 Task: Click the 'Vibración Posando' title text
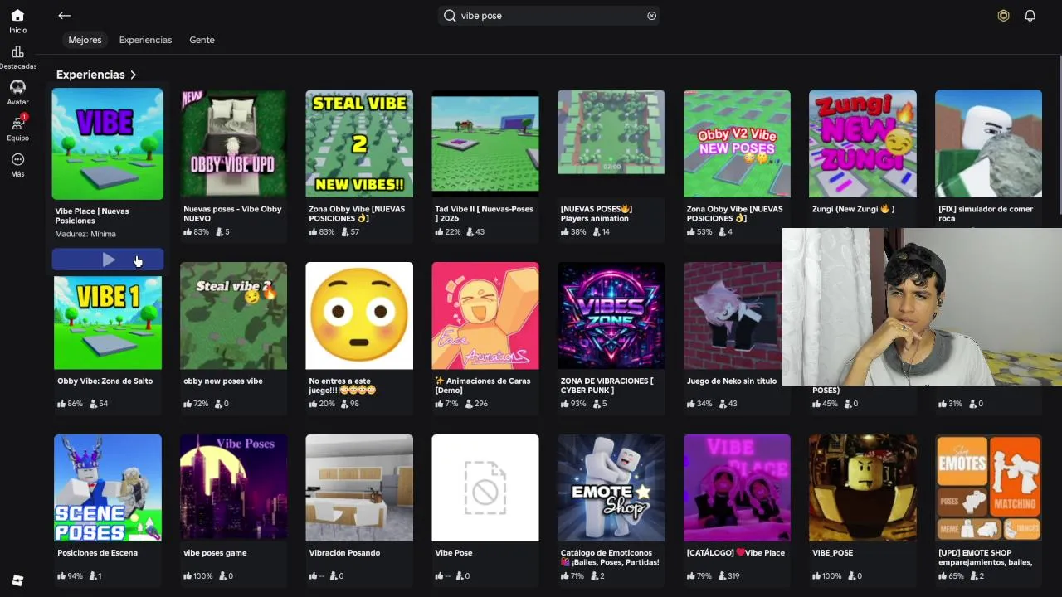coord(344,553)
